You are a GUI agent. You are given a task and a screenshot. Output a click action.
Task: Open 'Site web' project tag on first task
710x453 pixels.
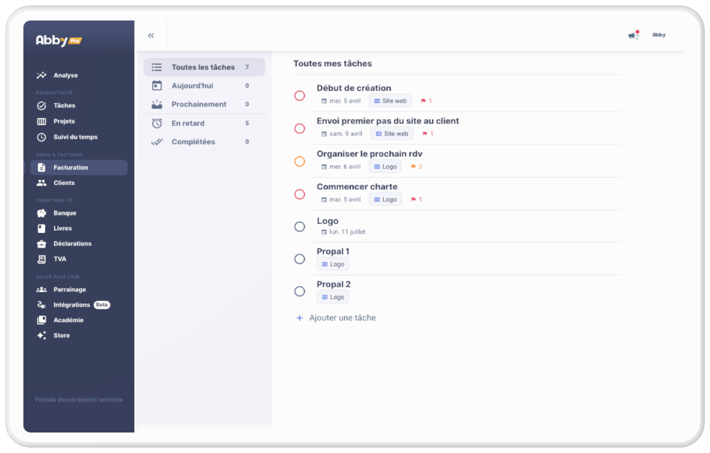[x=390, y=101]
